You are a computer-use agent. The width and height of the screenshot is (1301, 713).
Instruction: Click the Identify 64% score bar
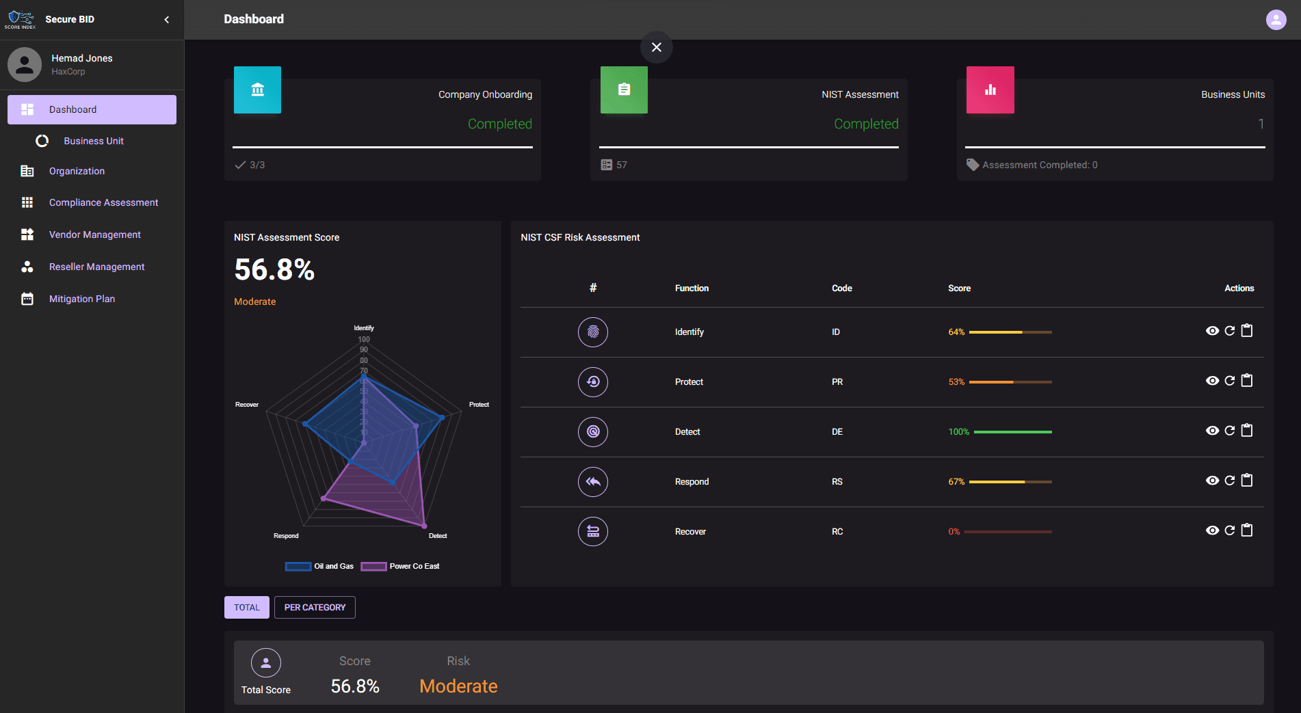pyautogui.click(x=1010, y=332)
